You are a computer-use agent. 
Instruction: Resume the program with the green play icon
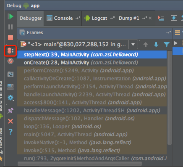pos(10,16)
